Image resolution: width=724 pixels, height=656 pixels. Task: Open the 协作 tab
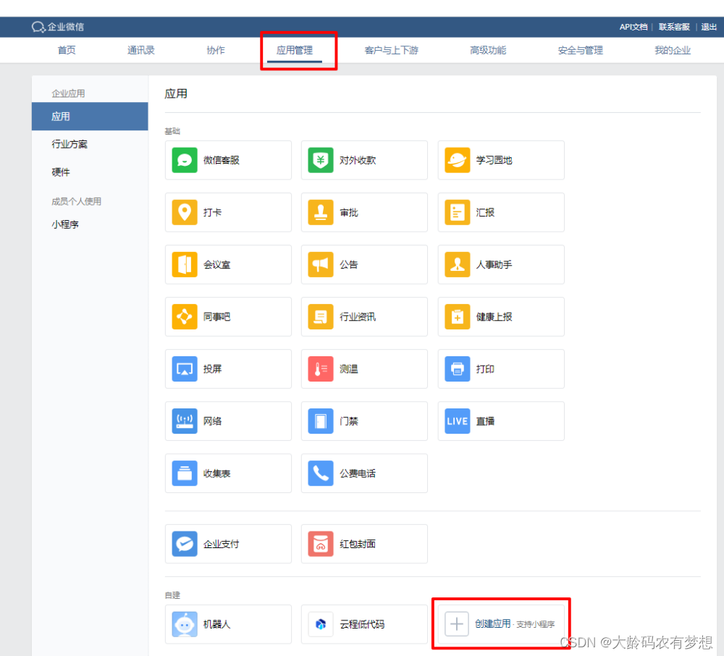pyautogui.click(x=216, y=50)
